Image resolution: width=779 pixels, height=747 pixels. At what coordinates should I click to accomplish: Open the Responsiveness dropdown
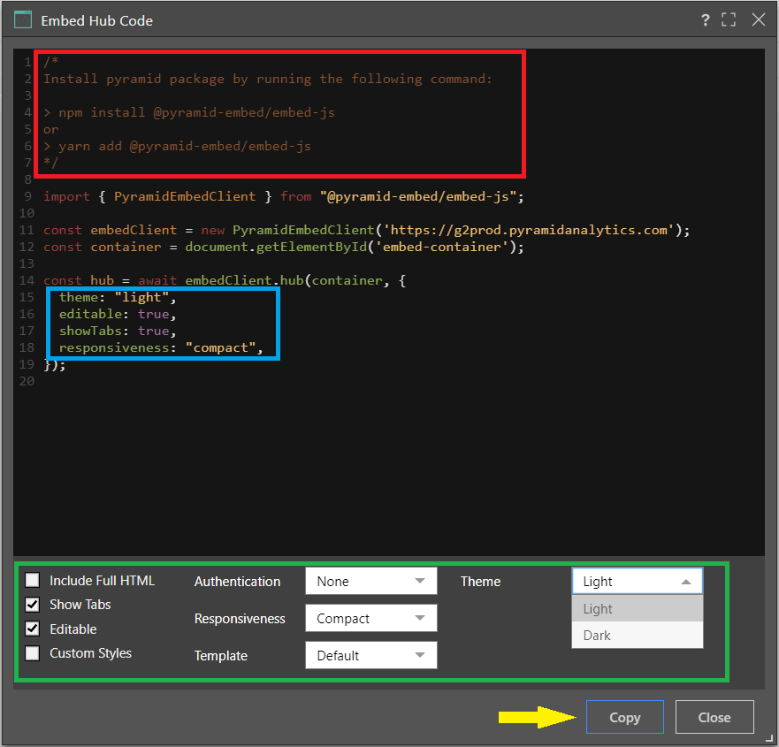(x=371, y=618)
